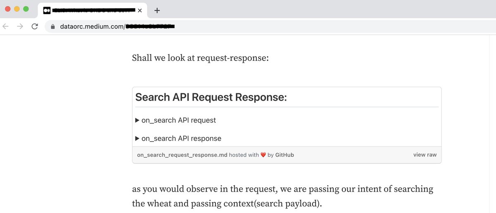Close the Medium browser tab

pos(140,10)
